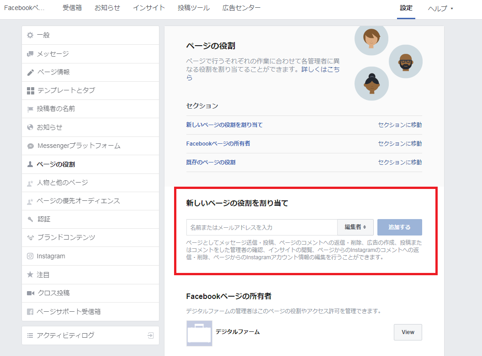
Task: Click the Instagram logo icon in sidebar
Action: pos(30,256)
